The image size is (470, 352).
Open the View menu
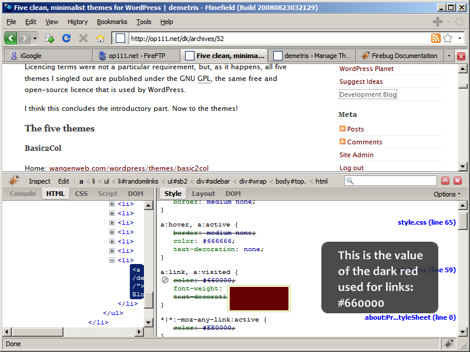[x=52, y=22]
